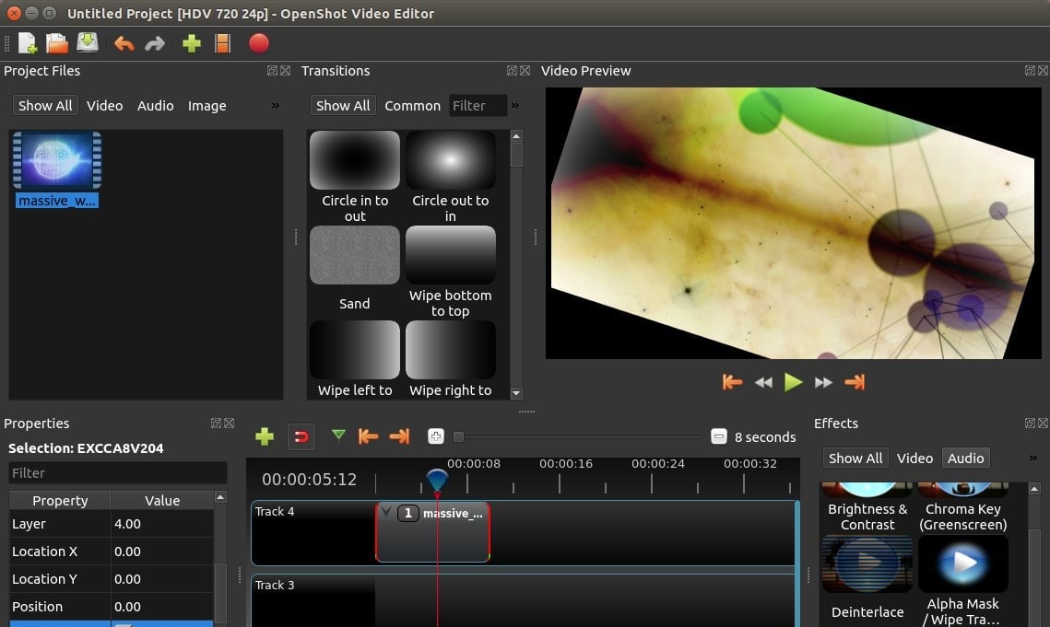Click the Location Y value cell

pos(162,579)
